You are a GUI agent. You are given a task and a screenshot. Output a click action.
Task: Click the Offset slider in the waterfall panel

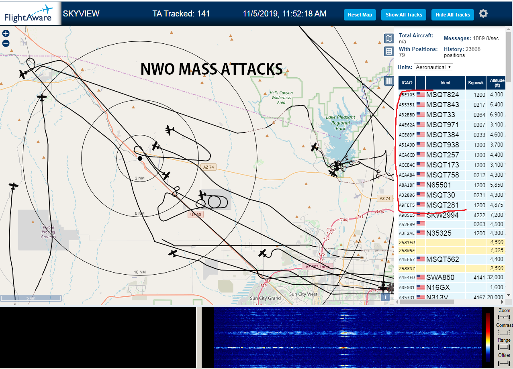(504, 363)
